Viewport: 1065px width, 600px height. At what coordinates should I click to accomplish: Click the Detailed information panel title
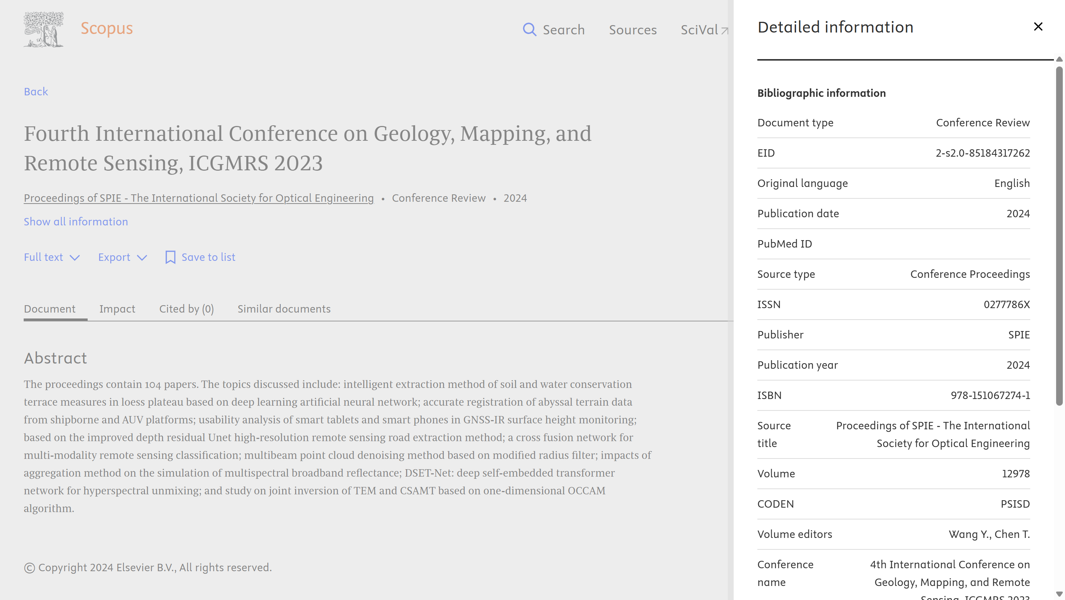coord(835,27)
